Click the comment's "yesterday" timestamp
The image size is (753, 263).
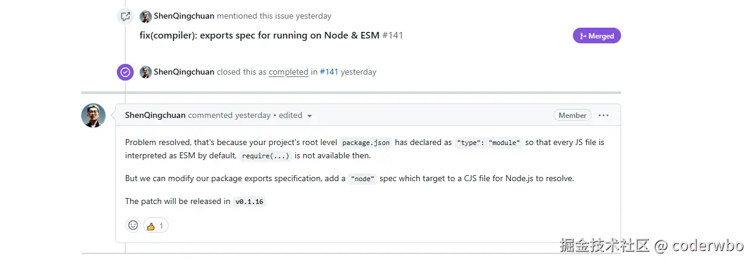click(x=252, y=116)
